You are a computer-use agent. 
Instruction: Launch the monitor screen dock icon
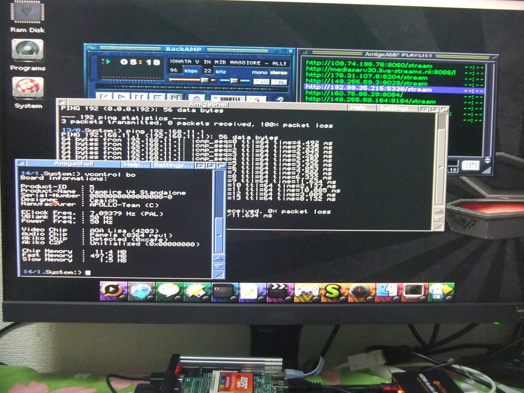click(x=415, y=292)
